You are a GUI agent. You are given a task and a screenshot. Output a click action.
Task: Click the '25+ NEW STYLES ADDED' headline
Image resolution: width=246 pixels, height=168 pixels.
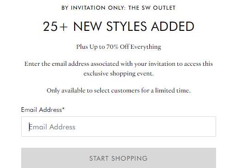118,26
